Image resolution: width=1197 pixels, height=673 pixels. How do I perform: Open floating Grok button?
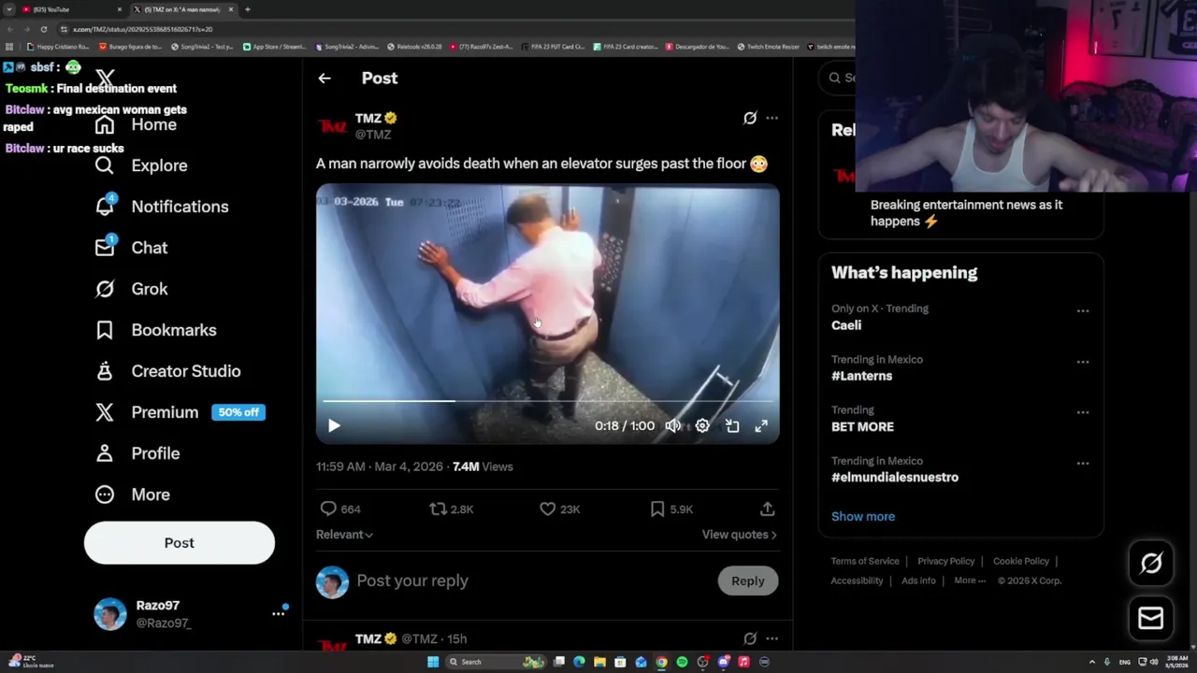coord(1151,564)
